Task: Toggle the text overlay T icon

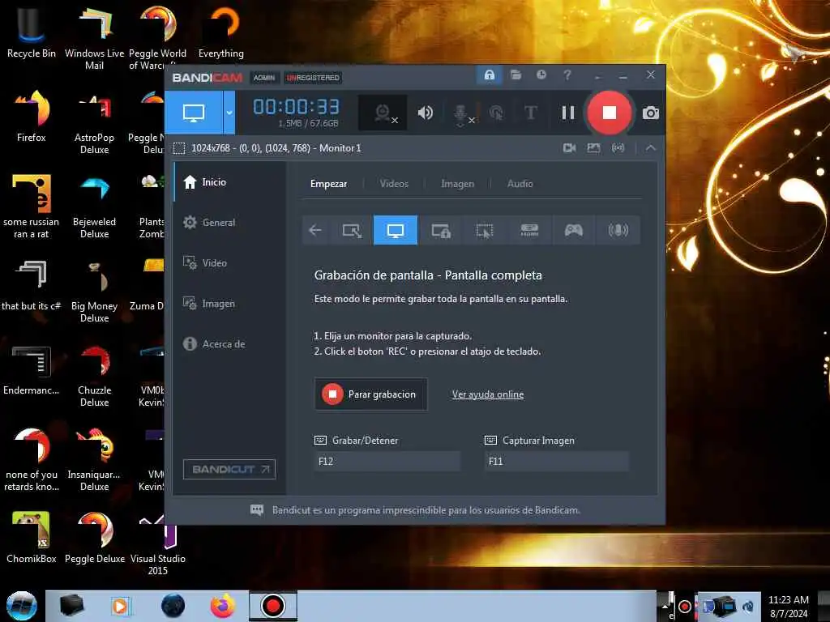Action: (x=530, y=113)
